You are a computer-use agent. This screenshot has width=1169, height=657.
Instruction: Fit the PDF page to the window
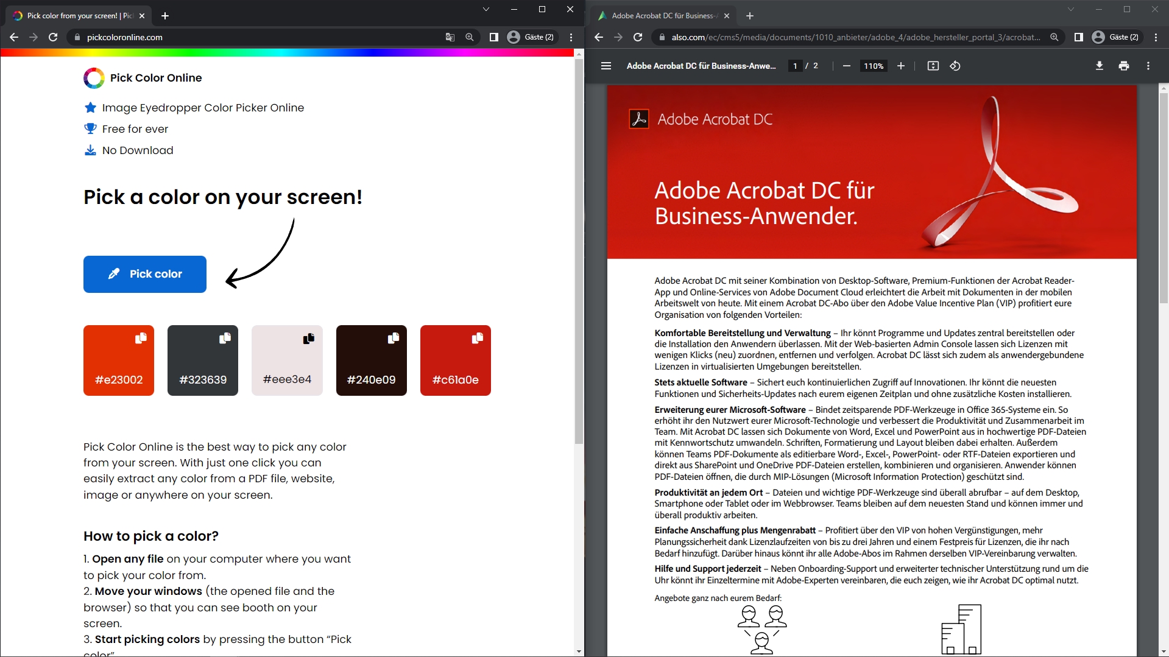933,66
